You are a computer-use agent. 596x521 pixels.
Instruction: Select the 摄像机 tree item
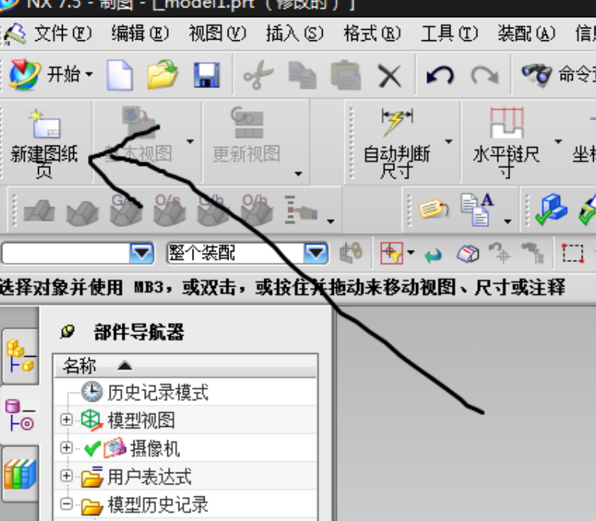click(155, 449)
